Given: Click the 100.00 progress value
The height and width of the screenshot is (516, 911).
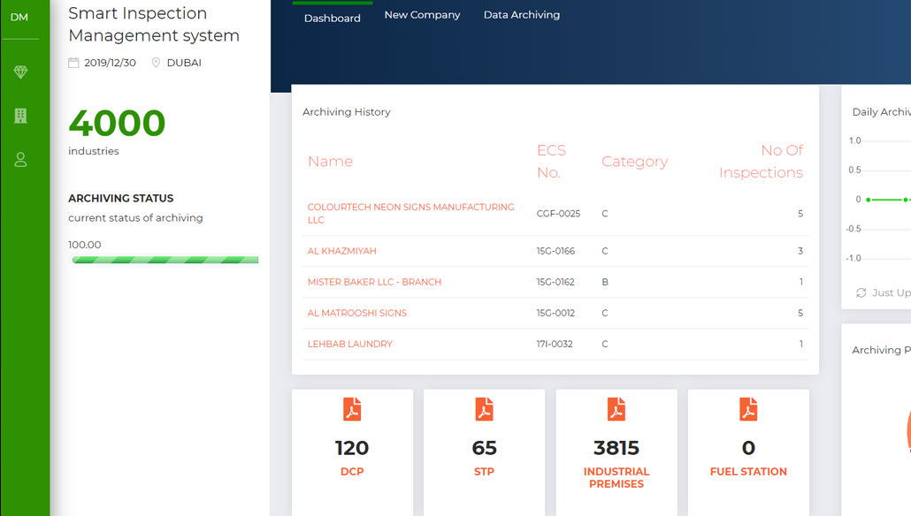Looking at the screenshot, I should (x=84, y=245).
